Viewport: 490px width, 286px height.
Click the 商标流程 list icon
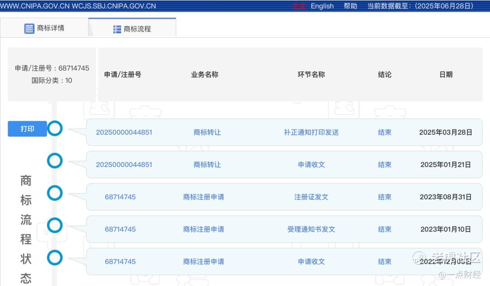[117, 30]
